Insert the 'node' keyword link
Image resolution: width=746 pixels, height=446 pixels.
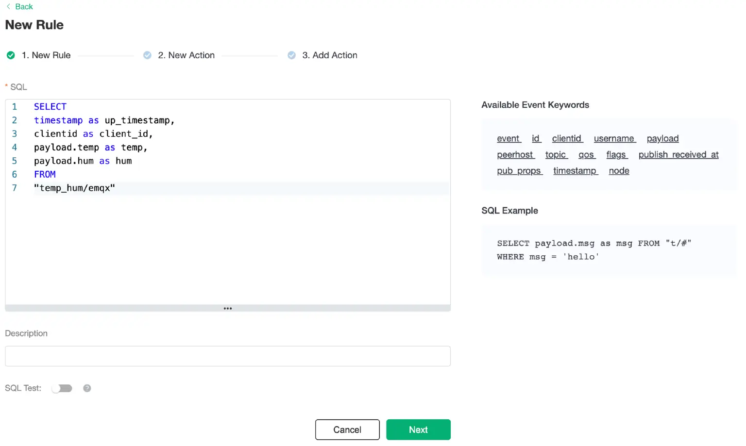(x=619, y=171)
